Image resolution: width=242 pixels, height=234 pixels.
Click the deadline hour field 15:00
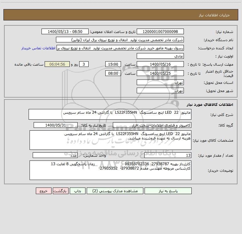(x=113, y=64)
